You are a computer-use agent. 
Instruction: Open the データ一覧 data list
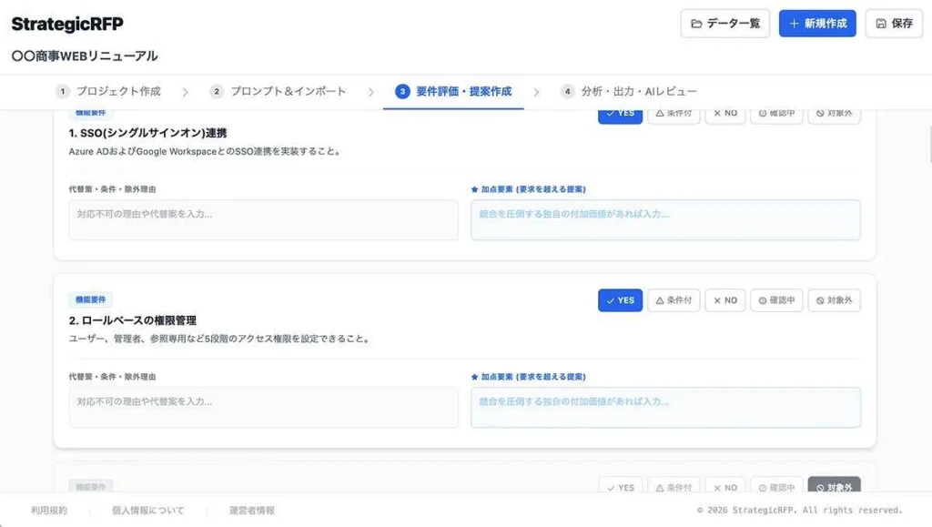[x=724, y=23]
